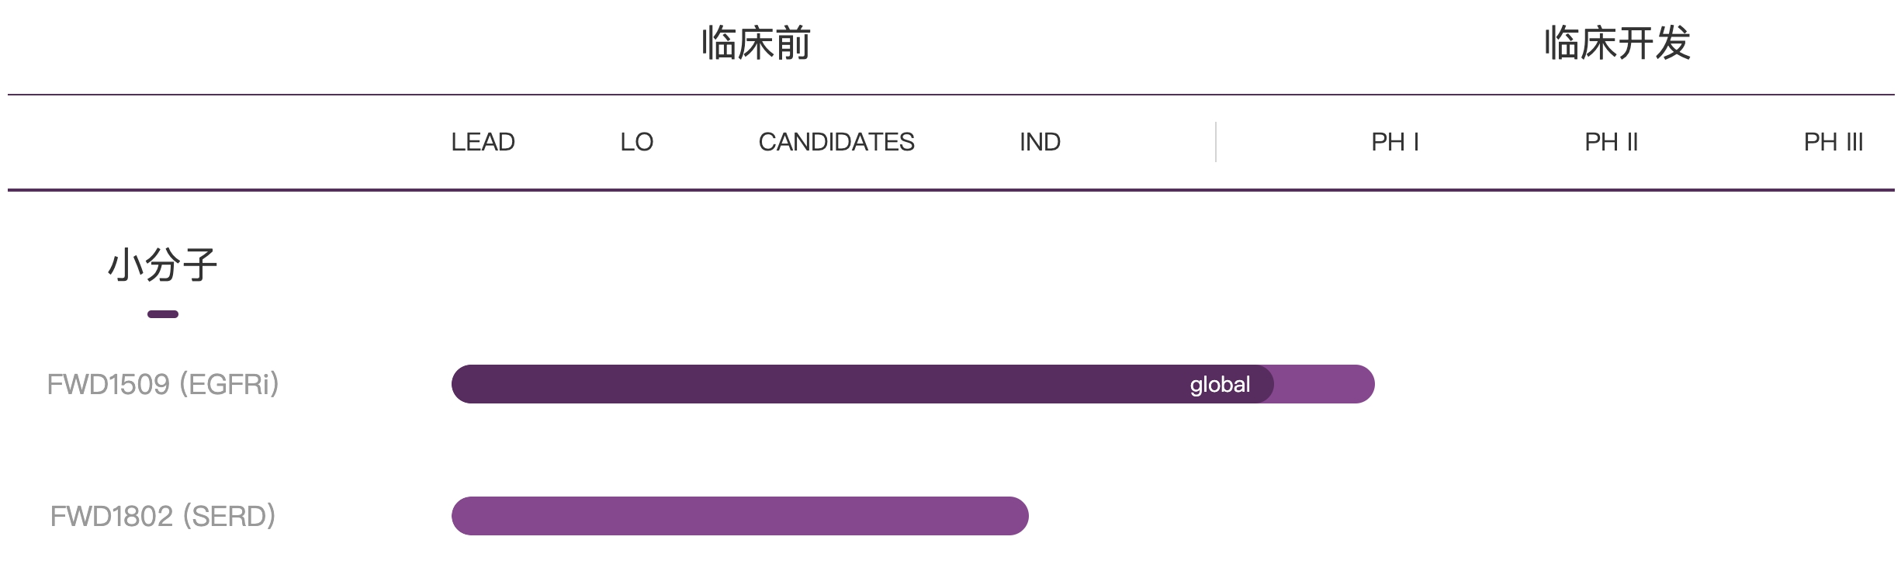Click the thin line under the 临床前 heading
The image size is (1901, 585).
point(756,95)
